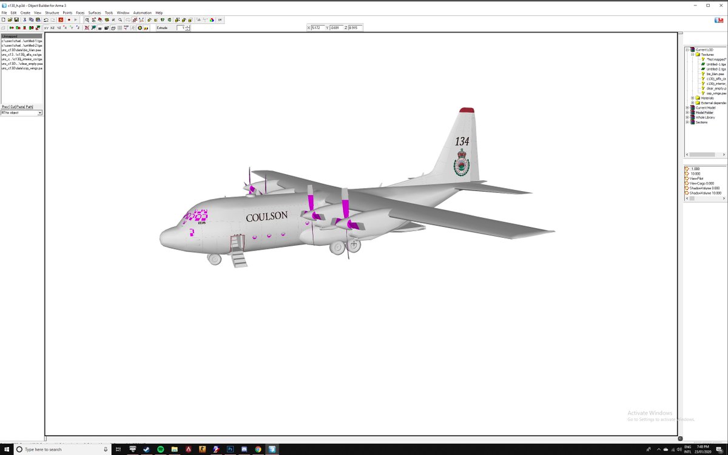The width and height of the screenshot is (728, 455).
Task: Click the grid view toolbar icon
Action: coord(120,28)
